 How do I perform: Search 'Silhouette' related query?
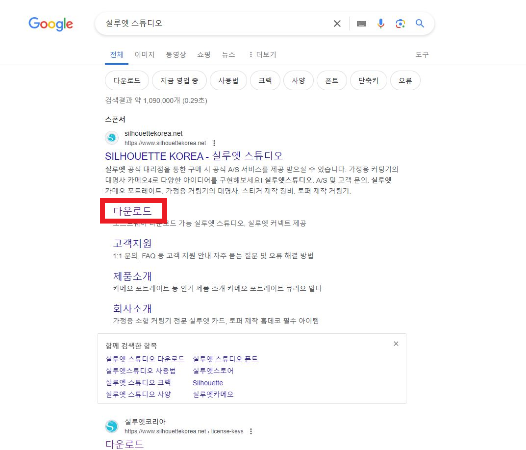208,382
